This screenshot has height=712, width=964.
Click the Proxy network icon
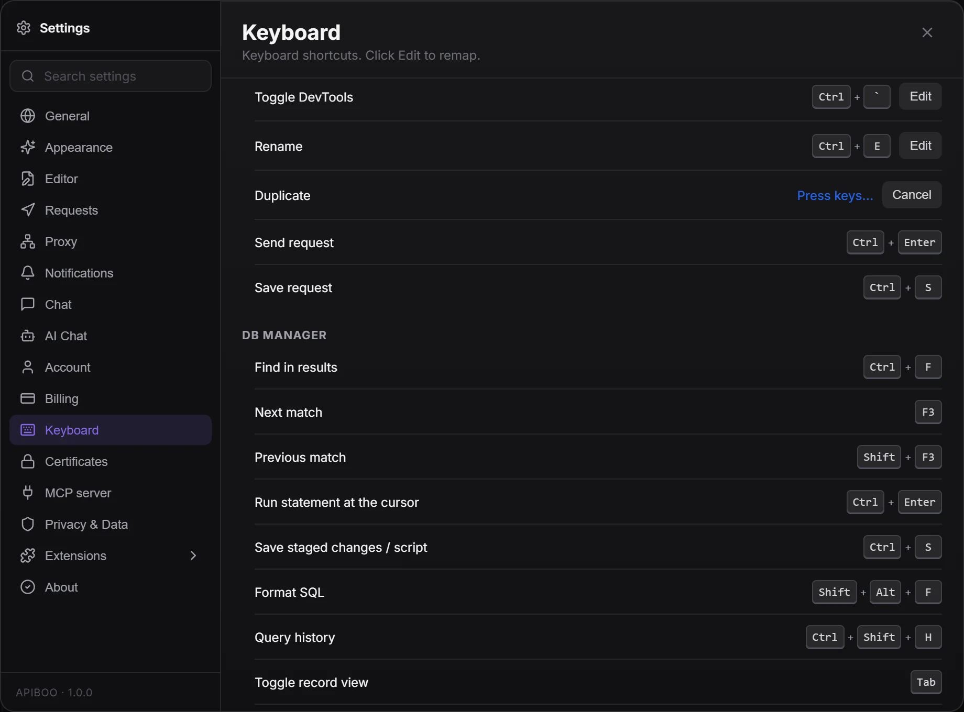28,241
